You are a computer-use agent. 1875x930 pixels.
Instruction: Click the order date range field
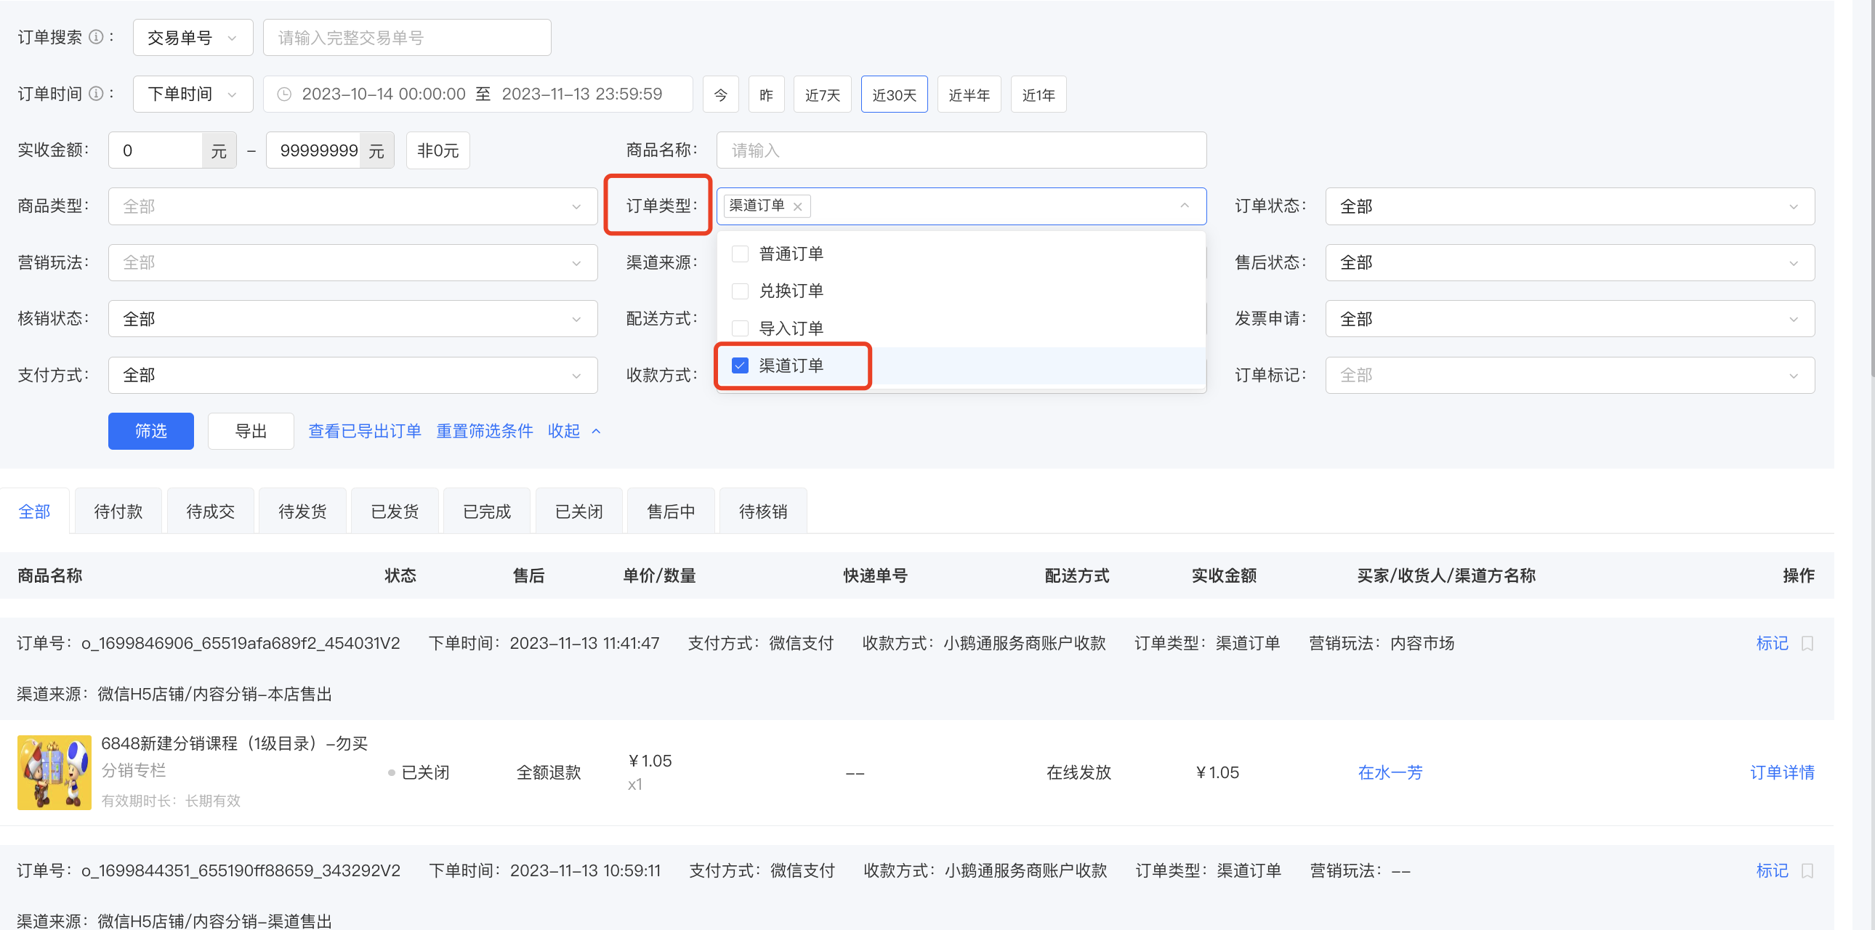(x=478, y=94)
